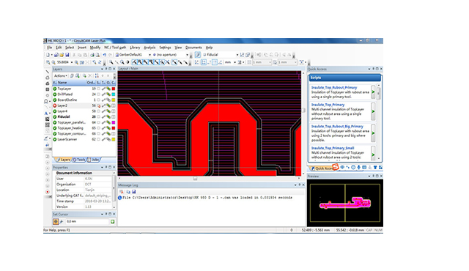Open the mm units dropdown

234,62
